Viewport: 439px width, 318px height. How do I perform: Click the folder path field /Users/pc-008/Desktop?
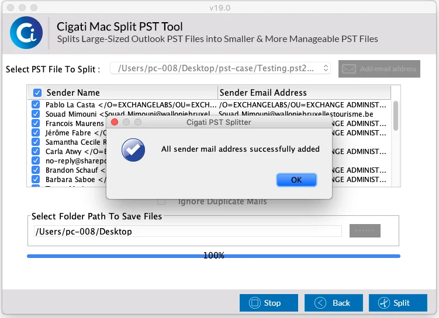188,232
